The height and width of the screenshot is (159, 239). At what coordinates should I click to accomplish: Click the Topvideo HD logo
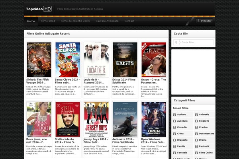[39, 9]
